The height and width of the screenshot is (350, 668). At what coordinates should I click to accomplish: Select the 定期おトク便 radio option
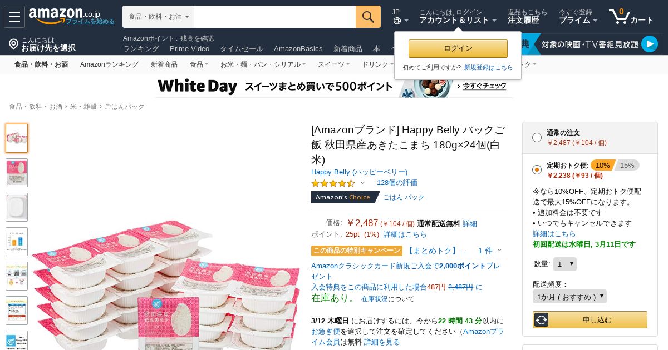click(537, 169)
